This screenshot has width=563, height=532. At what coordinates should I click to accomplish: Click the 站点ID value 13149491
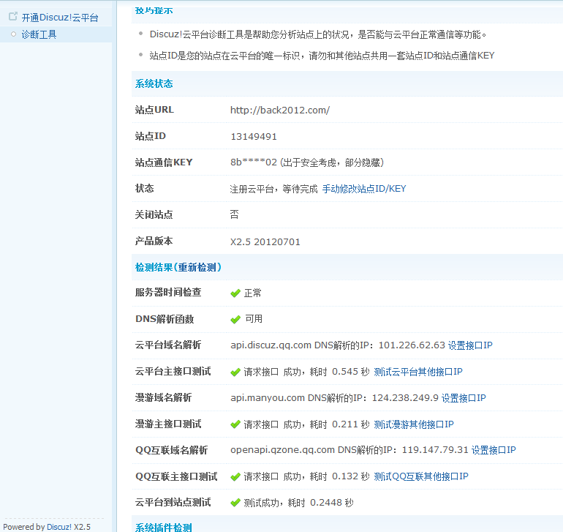click(254, 137)
